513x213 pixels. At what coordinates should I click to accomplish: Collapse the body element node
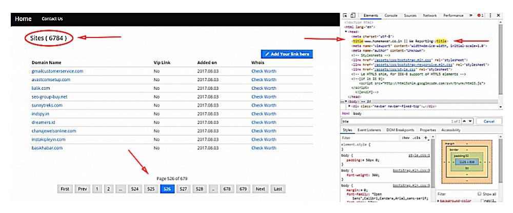(x=346, y=102)
